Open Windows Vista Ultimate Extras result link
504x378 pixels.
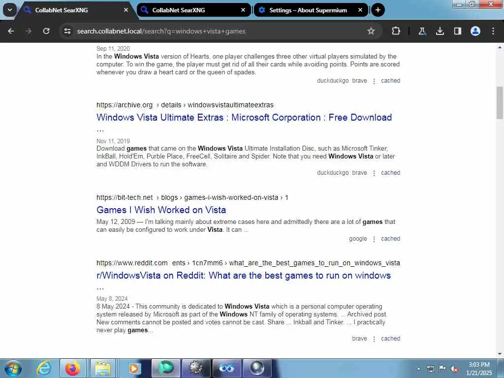point(244,117)
